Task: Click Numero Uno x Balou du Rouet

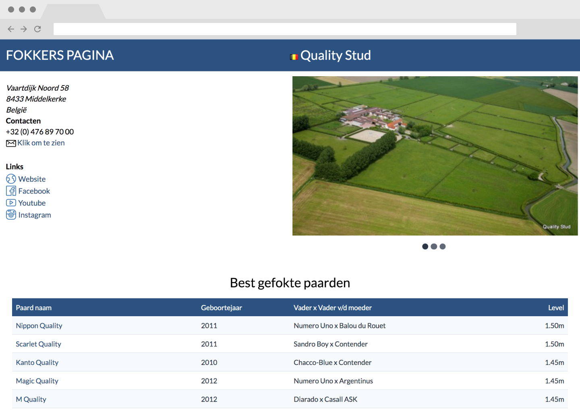Action: [340, 325]
